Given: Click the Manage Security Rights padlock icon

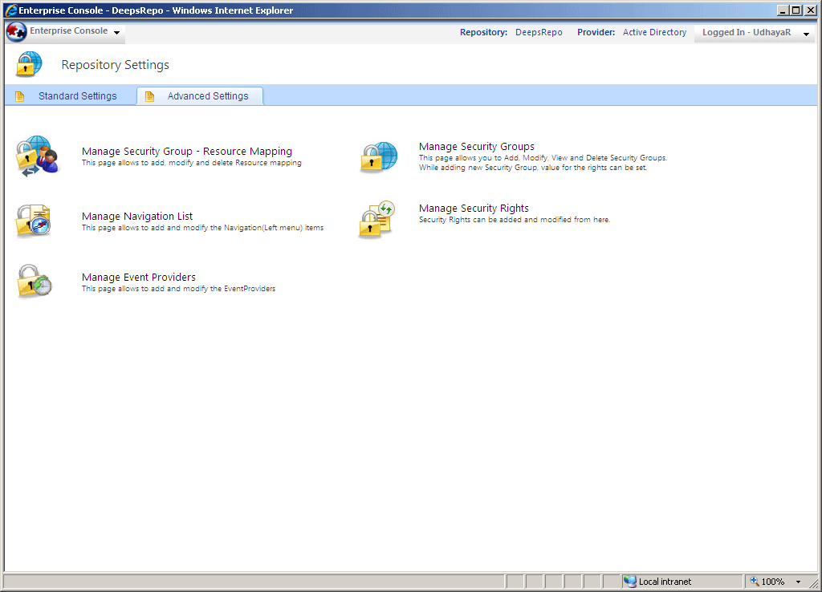Looking at the screenshot, I should click(375, 219).
